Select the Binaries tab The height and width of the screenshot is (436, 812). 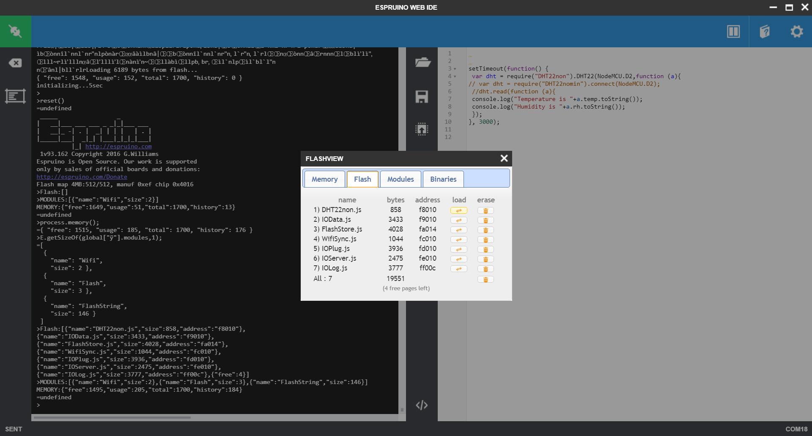(443, 179)
